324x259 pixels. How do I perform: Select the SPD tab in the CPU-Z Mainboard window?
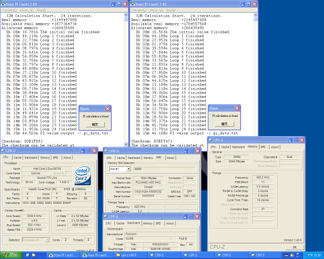[x=158, y=223]
